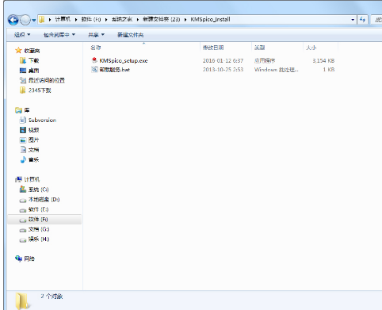Viewport: 382px width, 310px height.
Task: Click the refresh button beside the address bar
Action: point(362,20)
